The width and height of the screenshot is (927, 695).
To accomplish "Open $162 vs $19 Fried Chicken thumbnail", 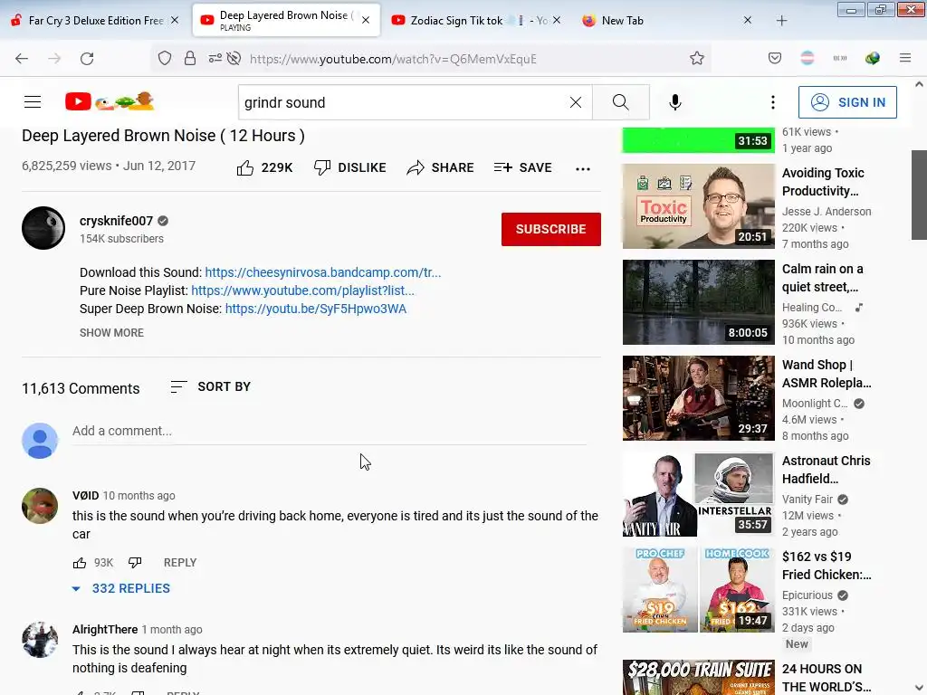I will pos(698,590).
